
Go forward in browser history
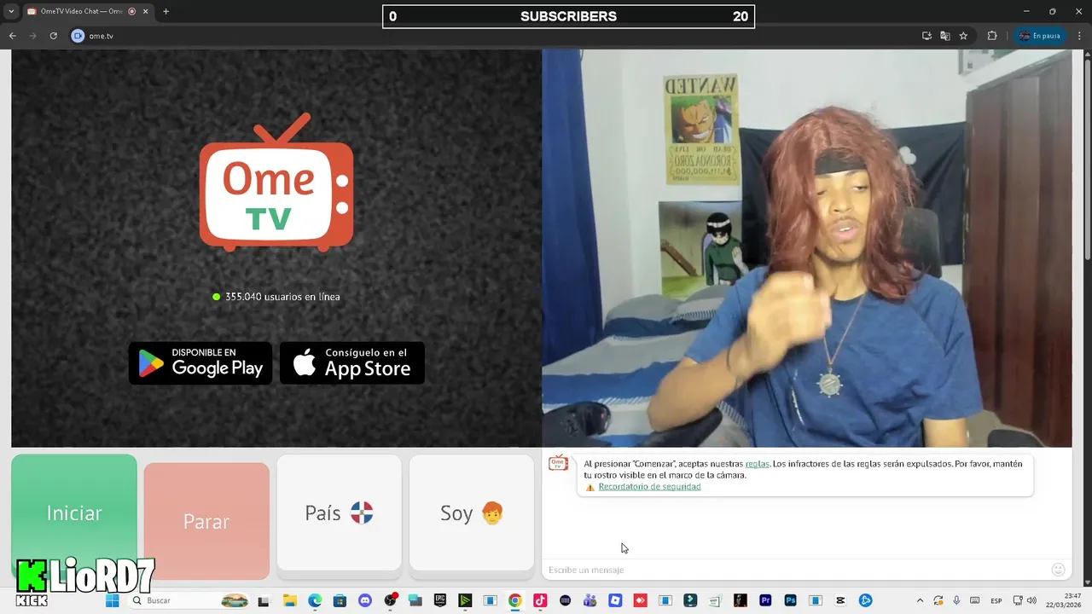[33, 36]
